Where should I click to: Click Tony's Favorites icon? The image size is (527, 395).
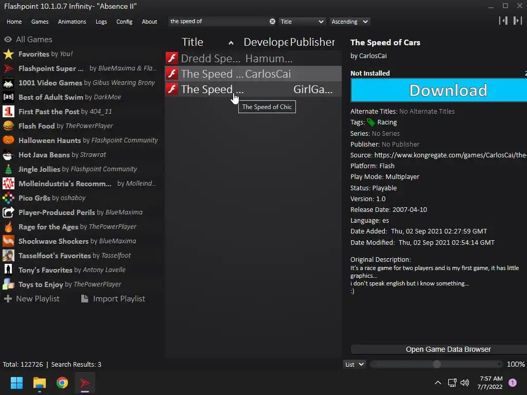[8, 270]
